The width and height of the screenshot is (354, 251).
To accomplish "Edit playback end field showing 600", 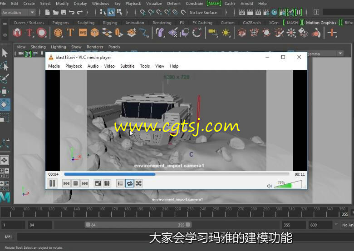I will [x=320, y=225].
